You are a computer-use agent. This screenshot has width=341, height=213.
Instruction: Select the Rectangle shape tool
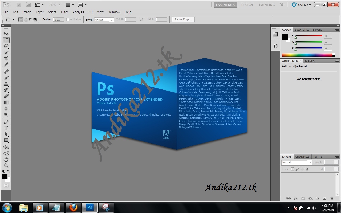6,140
